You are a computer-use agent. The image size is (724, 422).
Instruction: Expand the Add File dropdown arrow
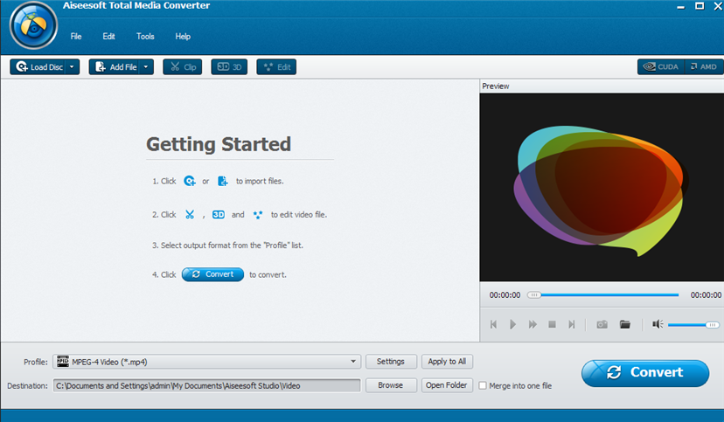pos(146,66)
